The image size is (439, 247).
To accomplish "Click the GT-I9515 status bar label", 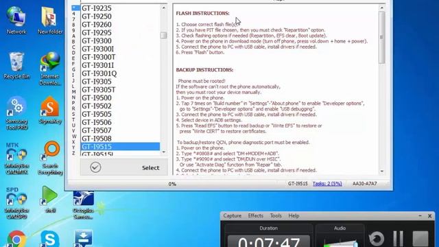I will [298, 184].
